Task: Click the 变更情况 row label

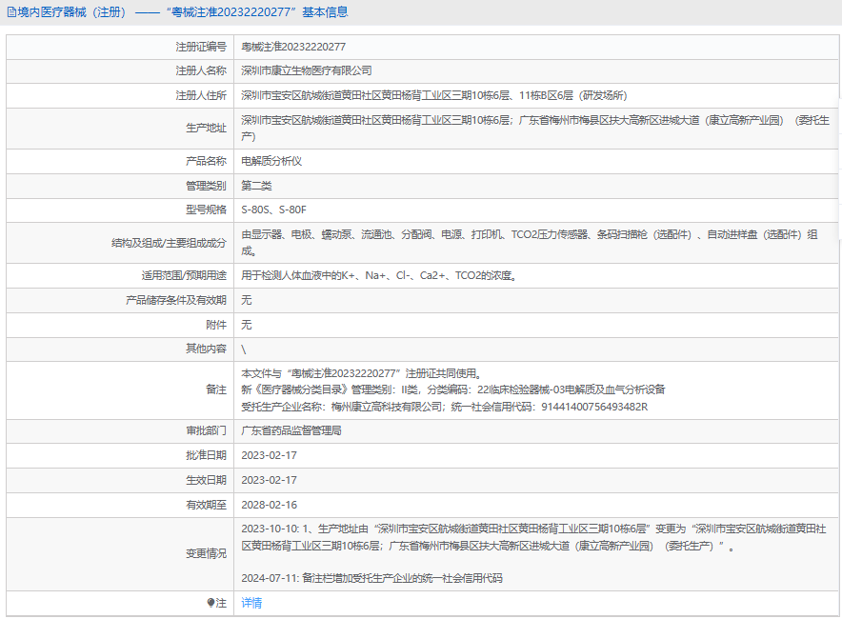Action: (206, 553)
